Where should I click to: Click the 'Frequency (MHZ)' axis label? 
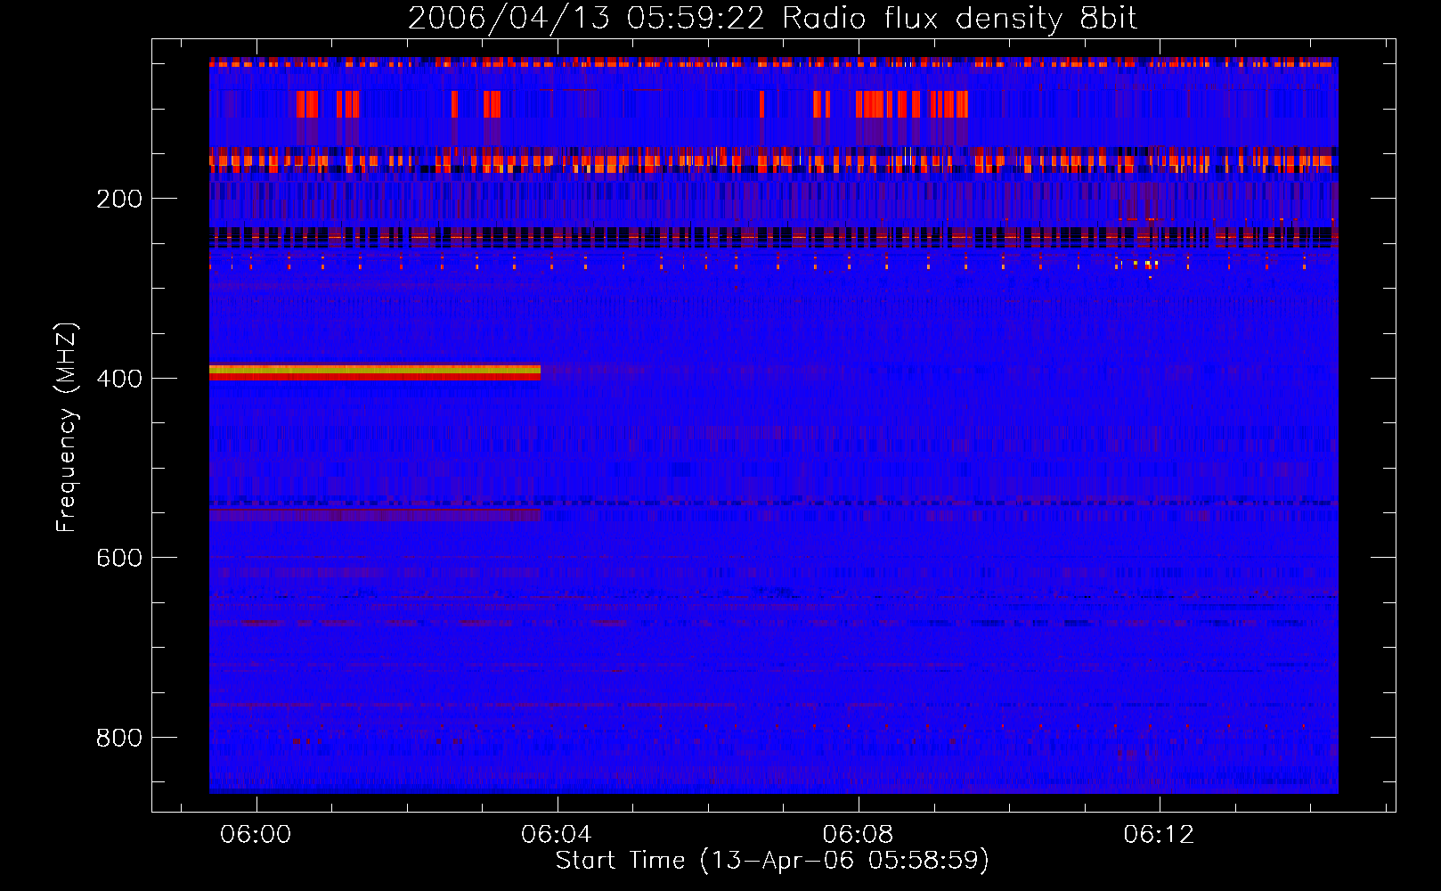click(x=67, y=427)
